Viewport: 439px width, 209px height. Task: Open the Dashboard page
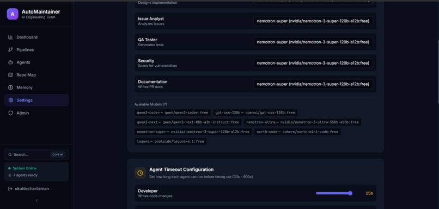click(36, 37)
